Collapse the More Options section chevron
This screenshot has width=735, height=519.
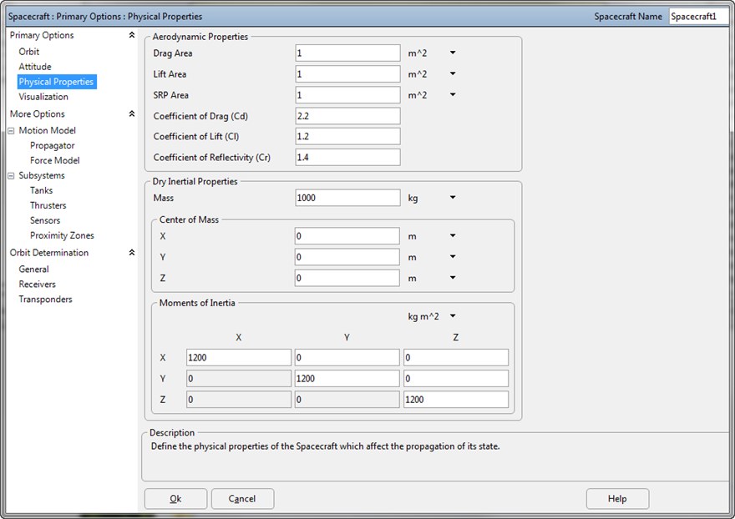[132, 113]
